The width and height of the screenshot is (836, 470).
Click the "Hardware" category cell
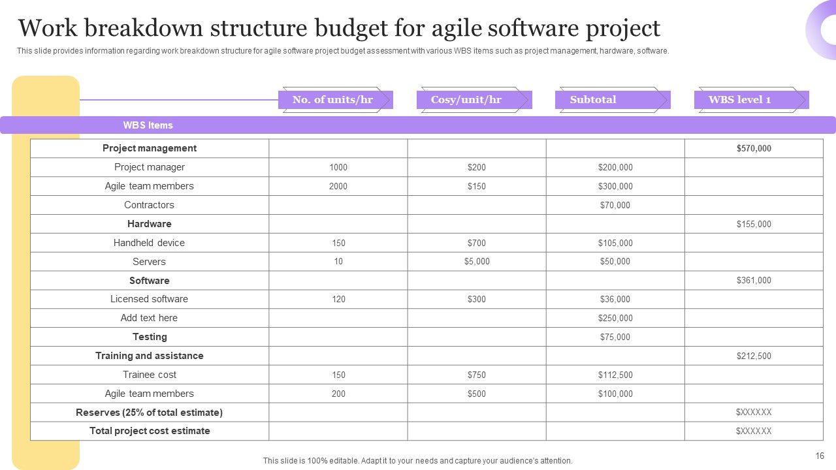pos(150,224)
